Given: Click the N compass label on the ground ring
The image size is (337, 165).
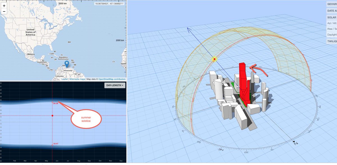Looking at the screenshot, I should pyautogui.click(x=296, y=143).
